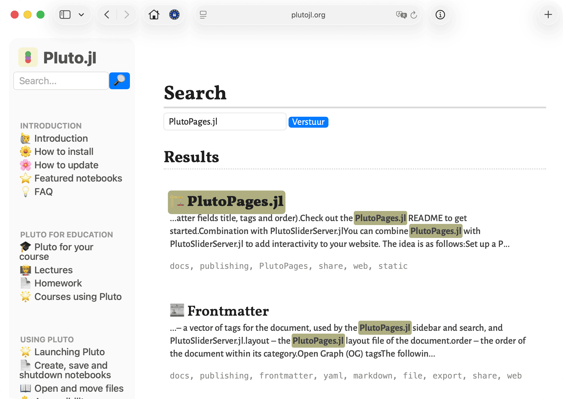563x399 pixels.
Task: Open Pluto for your course link
Action: point(56,252)
